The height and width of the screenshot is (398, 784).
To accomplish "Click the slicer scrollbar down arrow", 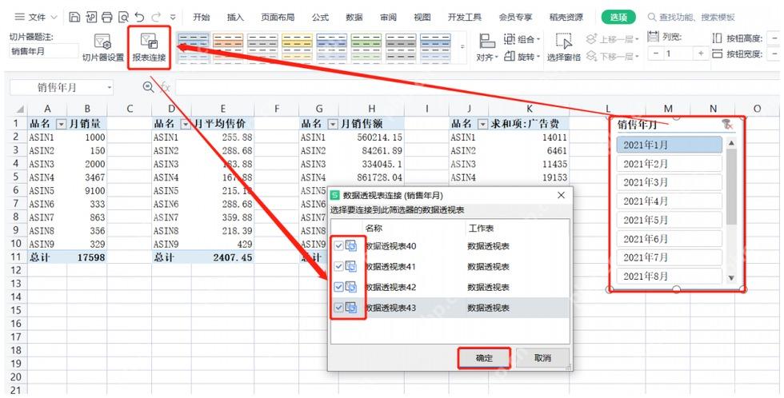I will [731, 277].
